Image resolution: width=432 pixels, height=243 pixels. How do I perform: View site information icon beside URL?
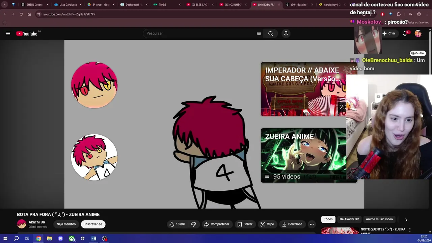tap(39, 14)
